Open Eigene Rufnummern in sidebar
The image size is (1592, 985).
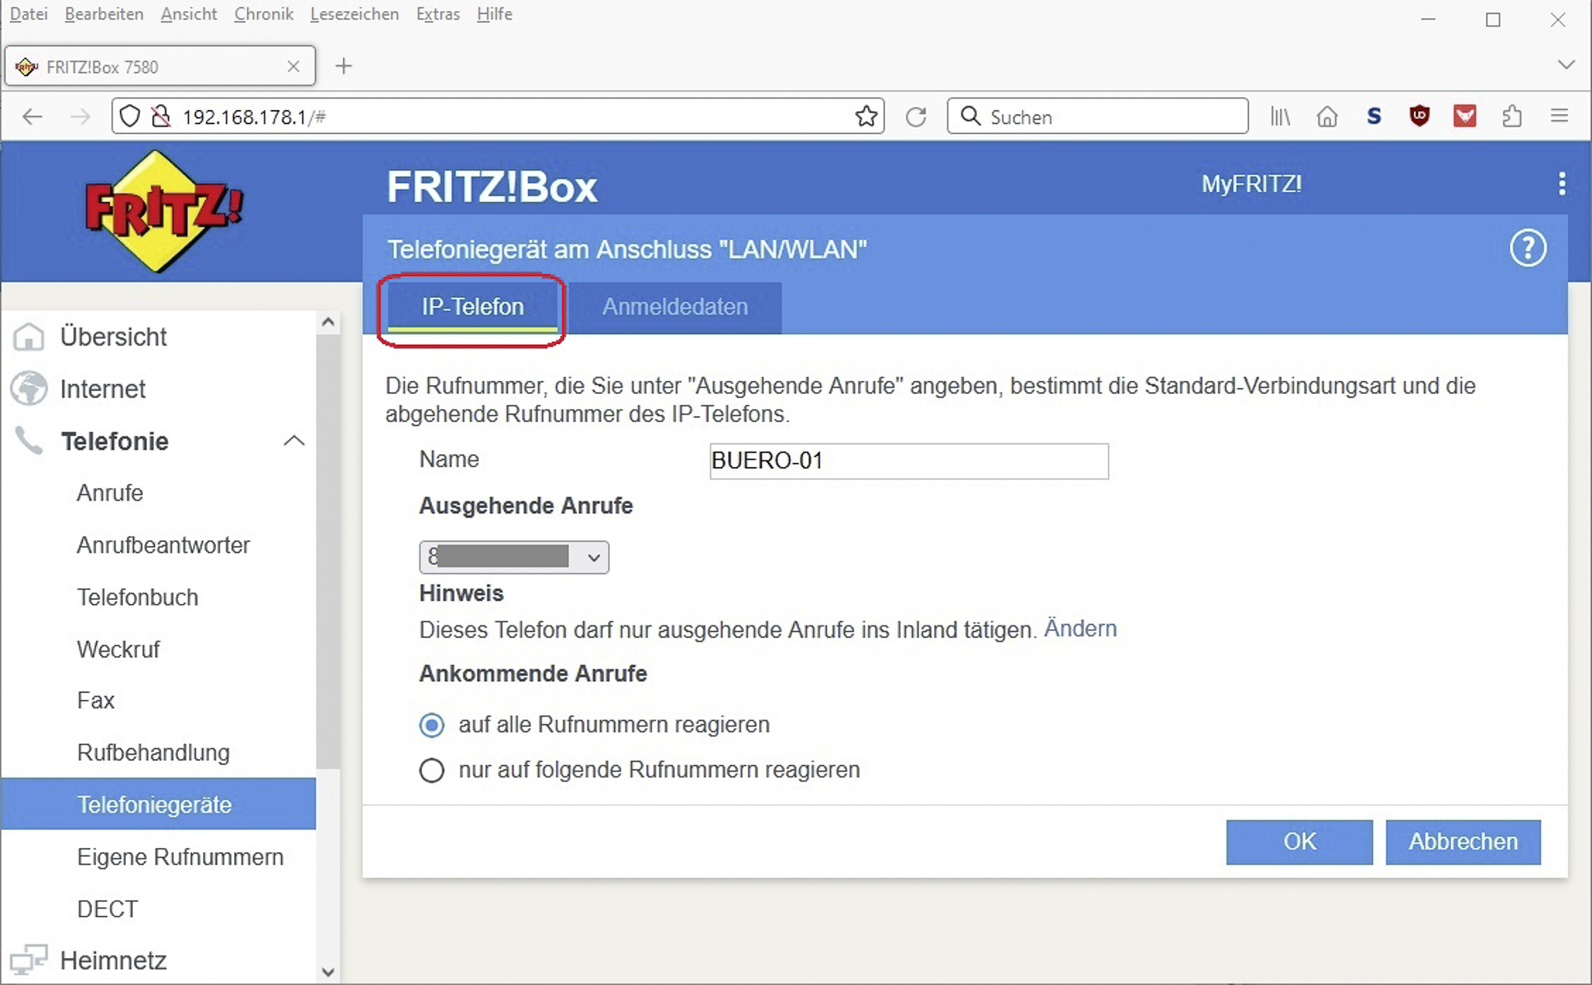pyautogui.click(x=181, y=857)
